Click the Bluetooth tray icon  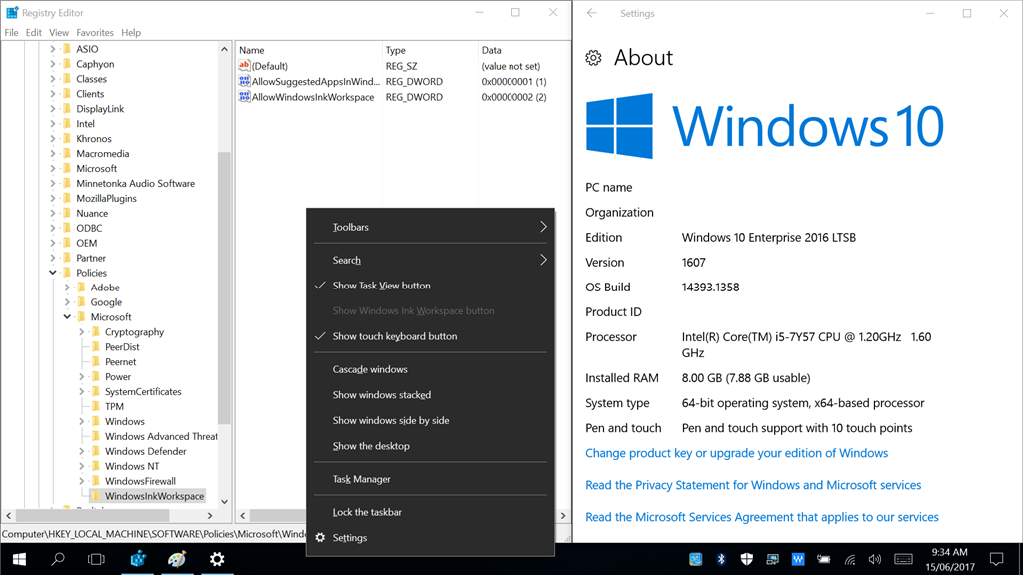point(721,559)
